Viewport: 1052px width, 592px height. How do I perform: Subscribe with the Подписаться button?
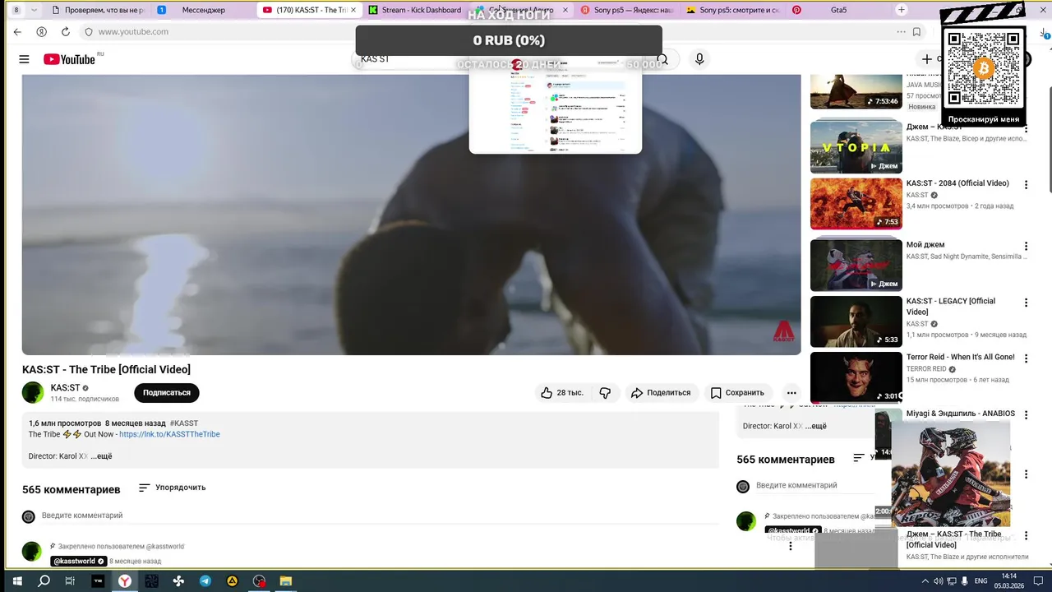pyautogui.click(x=167, y=393)
